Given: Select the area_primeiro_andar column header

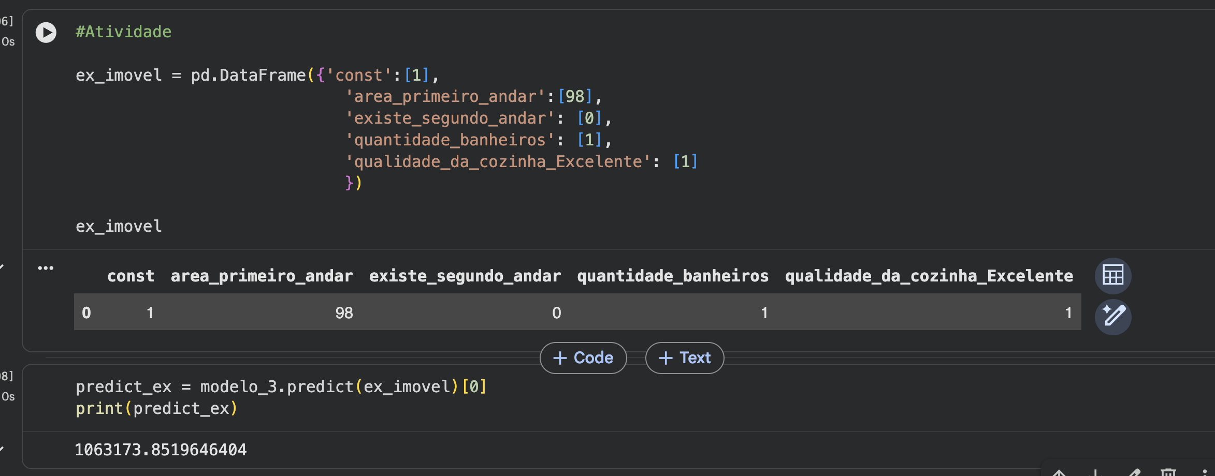Looking at the screenshot, I should click(262, 276).
